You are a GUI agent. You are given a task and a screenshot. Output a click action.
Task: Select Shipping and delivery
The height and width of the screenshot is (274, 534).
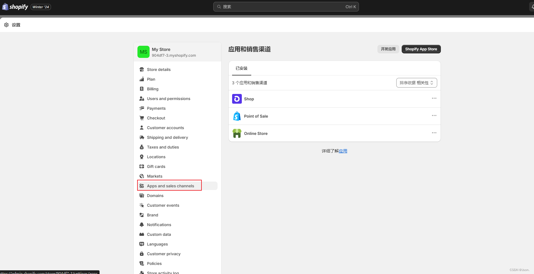pos(177,137)
